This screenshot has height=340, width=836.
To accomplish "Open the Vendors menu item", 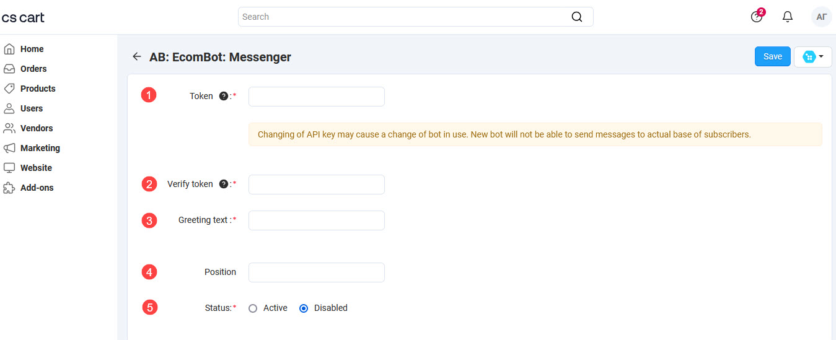I will [37, 128].
